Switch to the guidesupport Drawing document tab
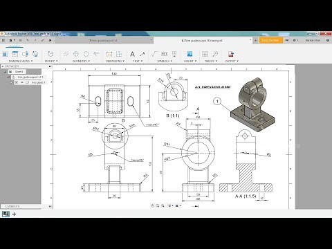 point(202,40)
